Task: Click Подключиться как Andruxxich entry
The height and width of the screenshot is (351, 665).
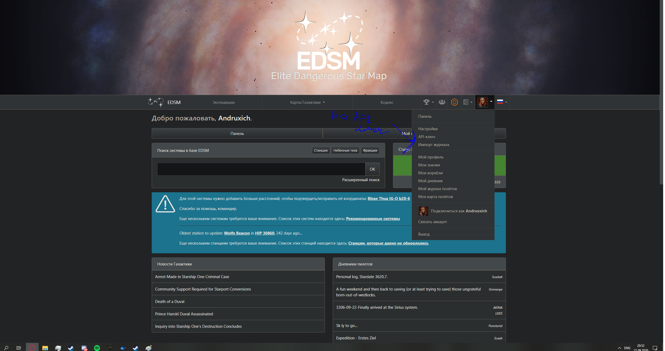Action: click(453, 211)
